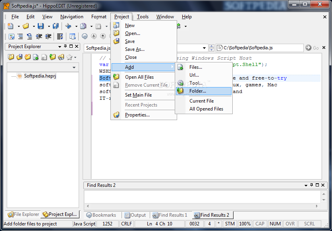Click the Java Script syntax status entry

click(84, 224)
